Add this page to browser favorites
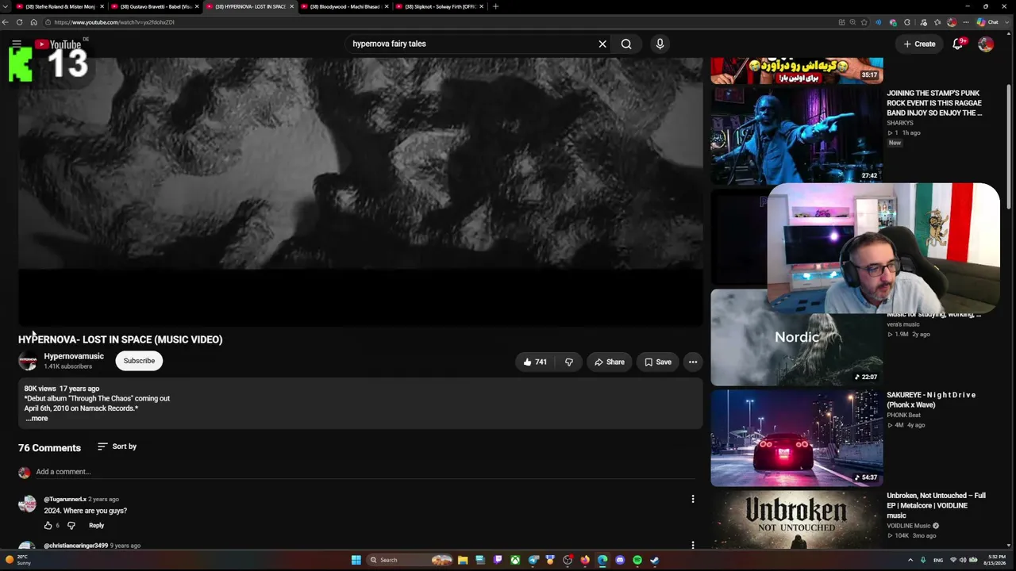Screen dimensions: 1016x571 click(x=864, y=22)
